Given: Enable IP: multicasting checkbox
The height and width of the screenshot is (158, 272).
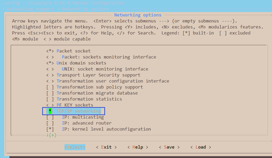Looking at the screenshot, I should [x=50, y=117].
